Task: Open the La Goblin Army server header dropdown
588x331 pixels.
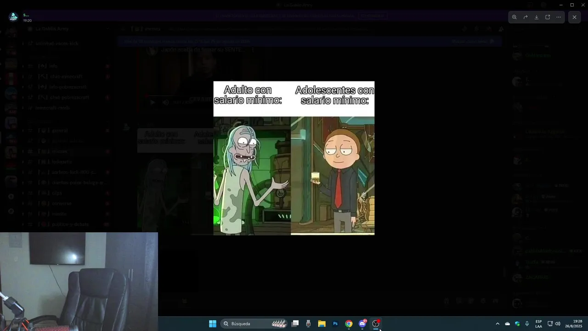Action: point(68,29)
